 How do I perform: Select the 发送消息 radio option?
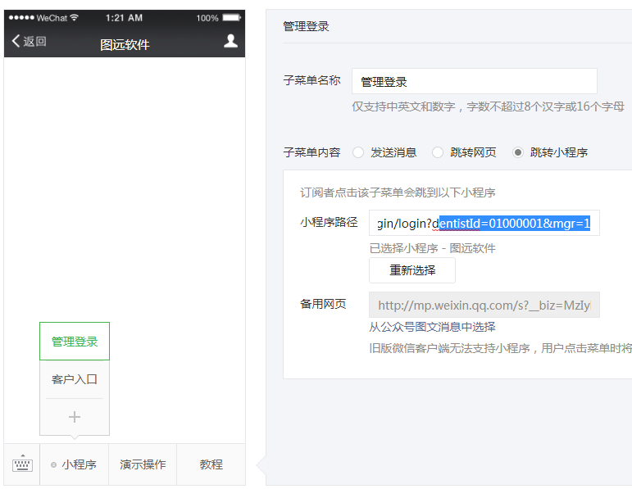(x=358, y=152)
